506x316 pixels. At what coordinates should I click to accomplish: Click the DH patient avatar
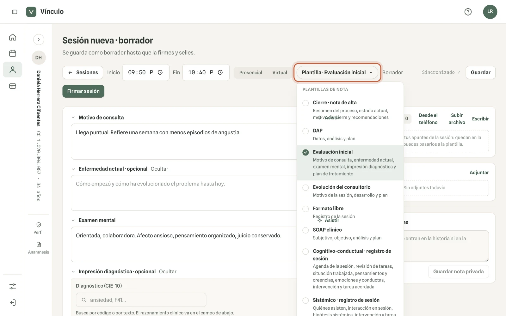click(39, 58)
